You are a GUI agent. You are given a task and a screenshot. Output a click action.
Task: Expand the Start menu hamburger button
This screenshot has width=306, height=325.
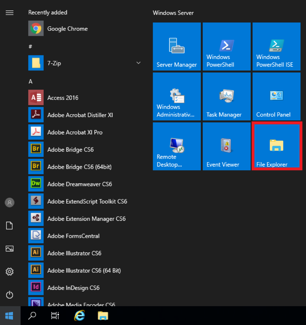point(9,13)
